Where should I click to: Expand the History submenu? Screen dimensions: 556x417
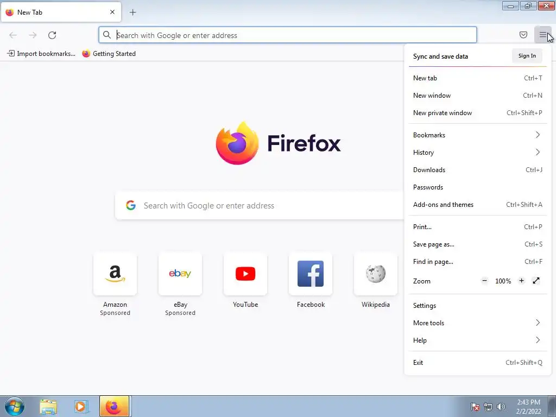pos(478,153)
